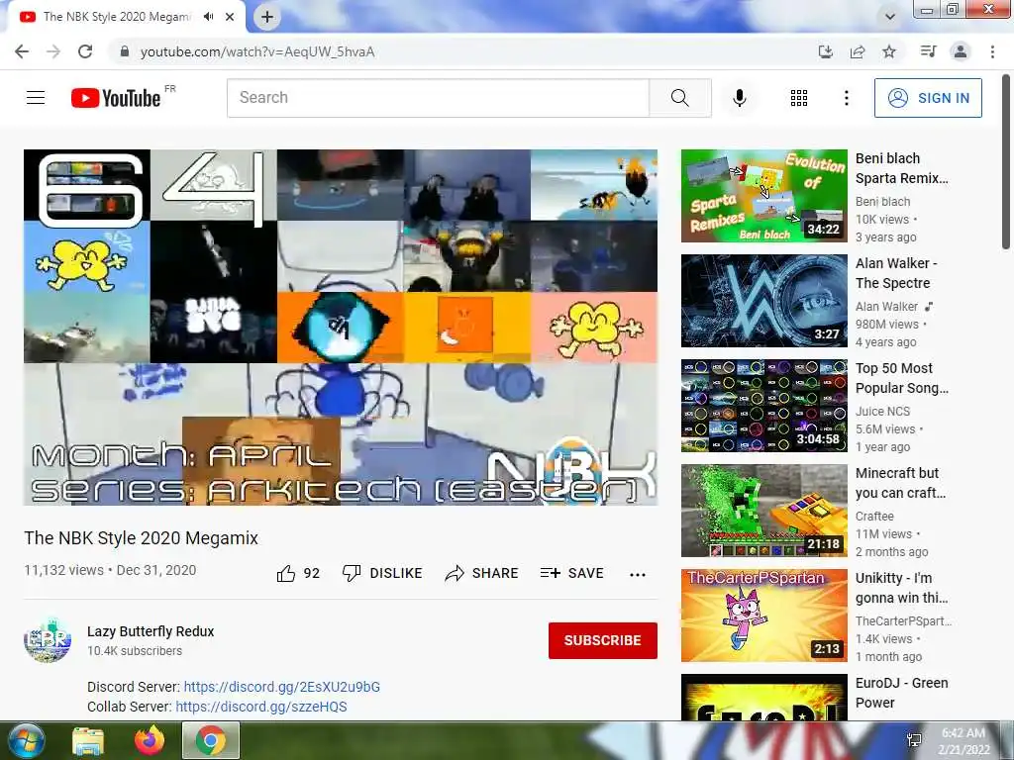The image size is (1014, 760).
Task: Click the title 'Beni blach Sparta Remix...'
Action: pos(902,168)
